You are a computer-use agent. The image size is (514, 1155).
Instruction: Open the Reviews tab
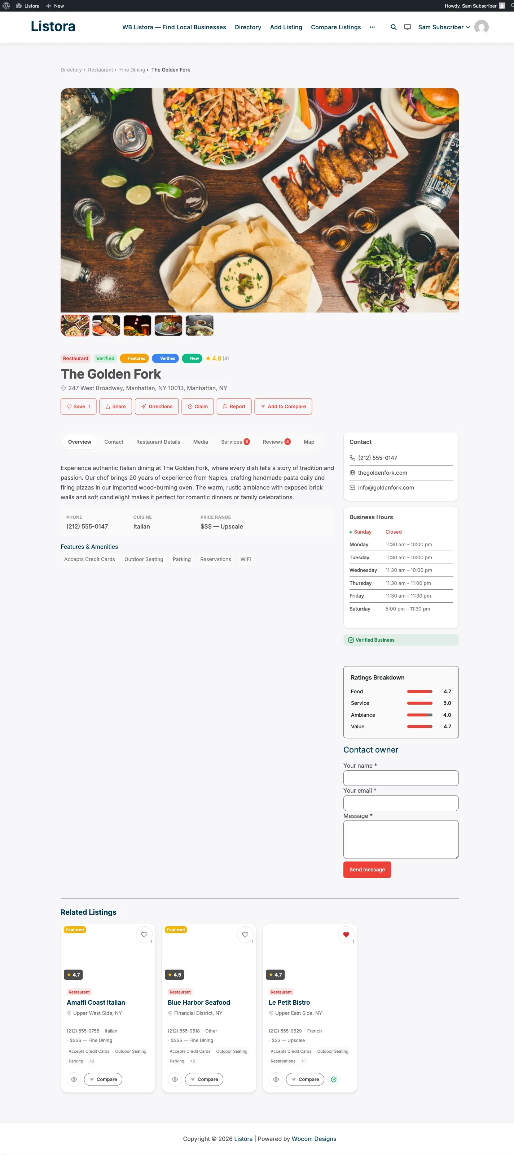tap(276, 442)
